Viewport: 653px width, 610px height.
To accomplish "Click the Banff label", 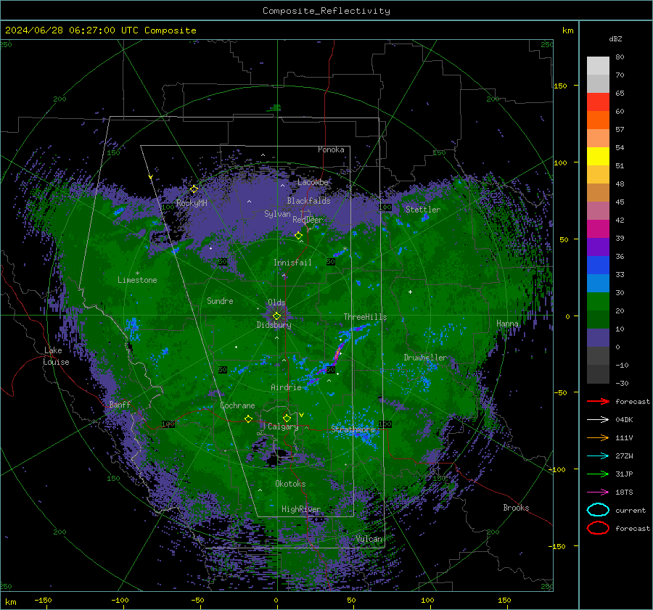I will tap(120, 405).
